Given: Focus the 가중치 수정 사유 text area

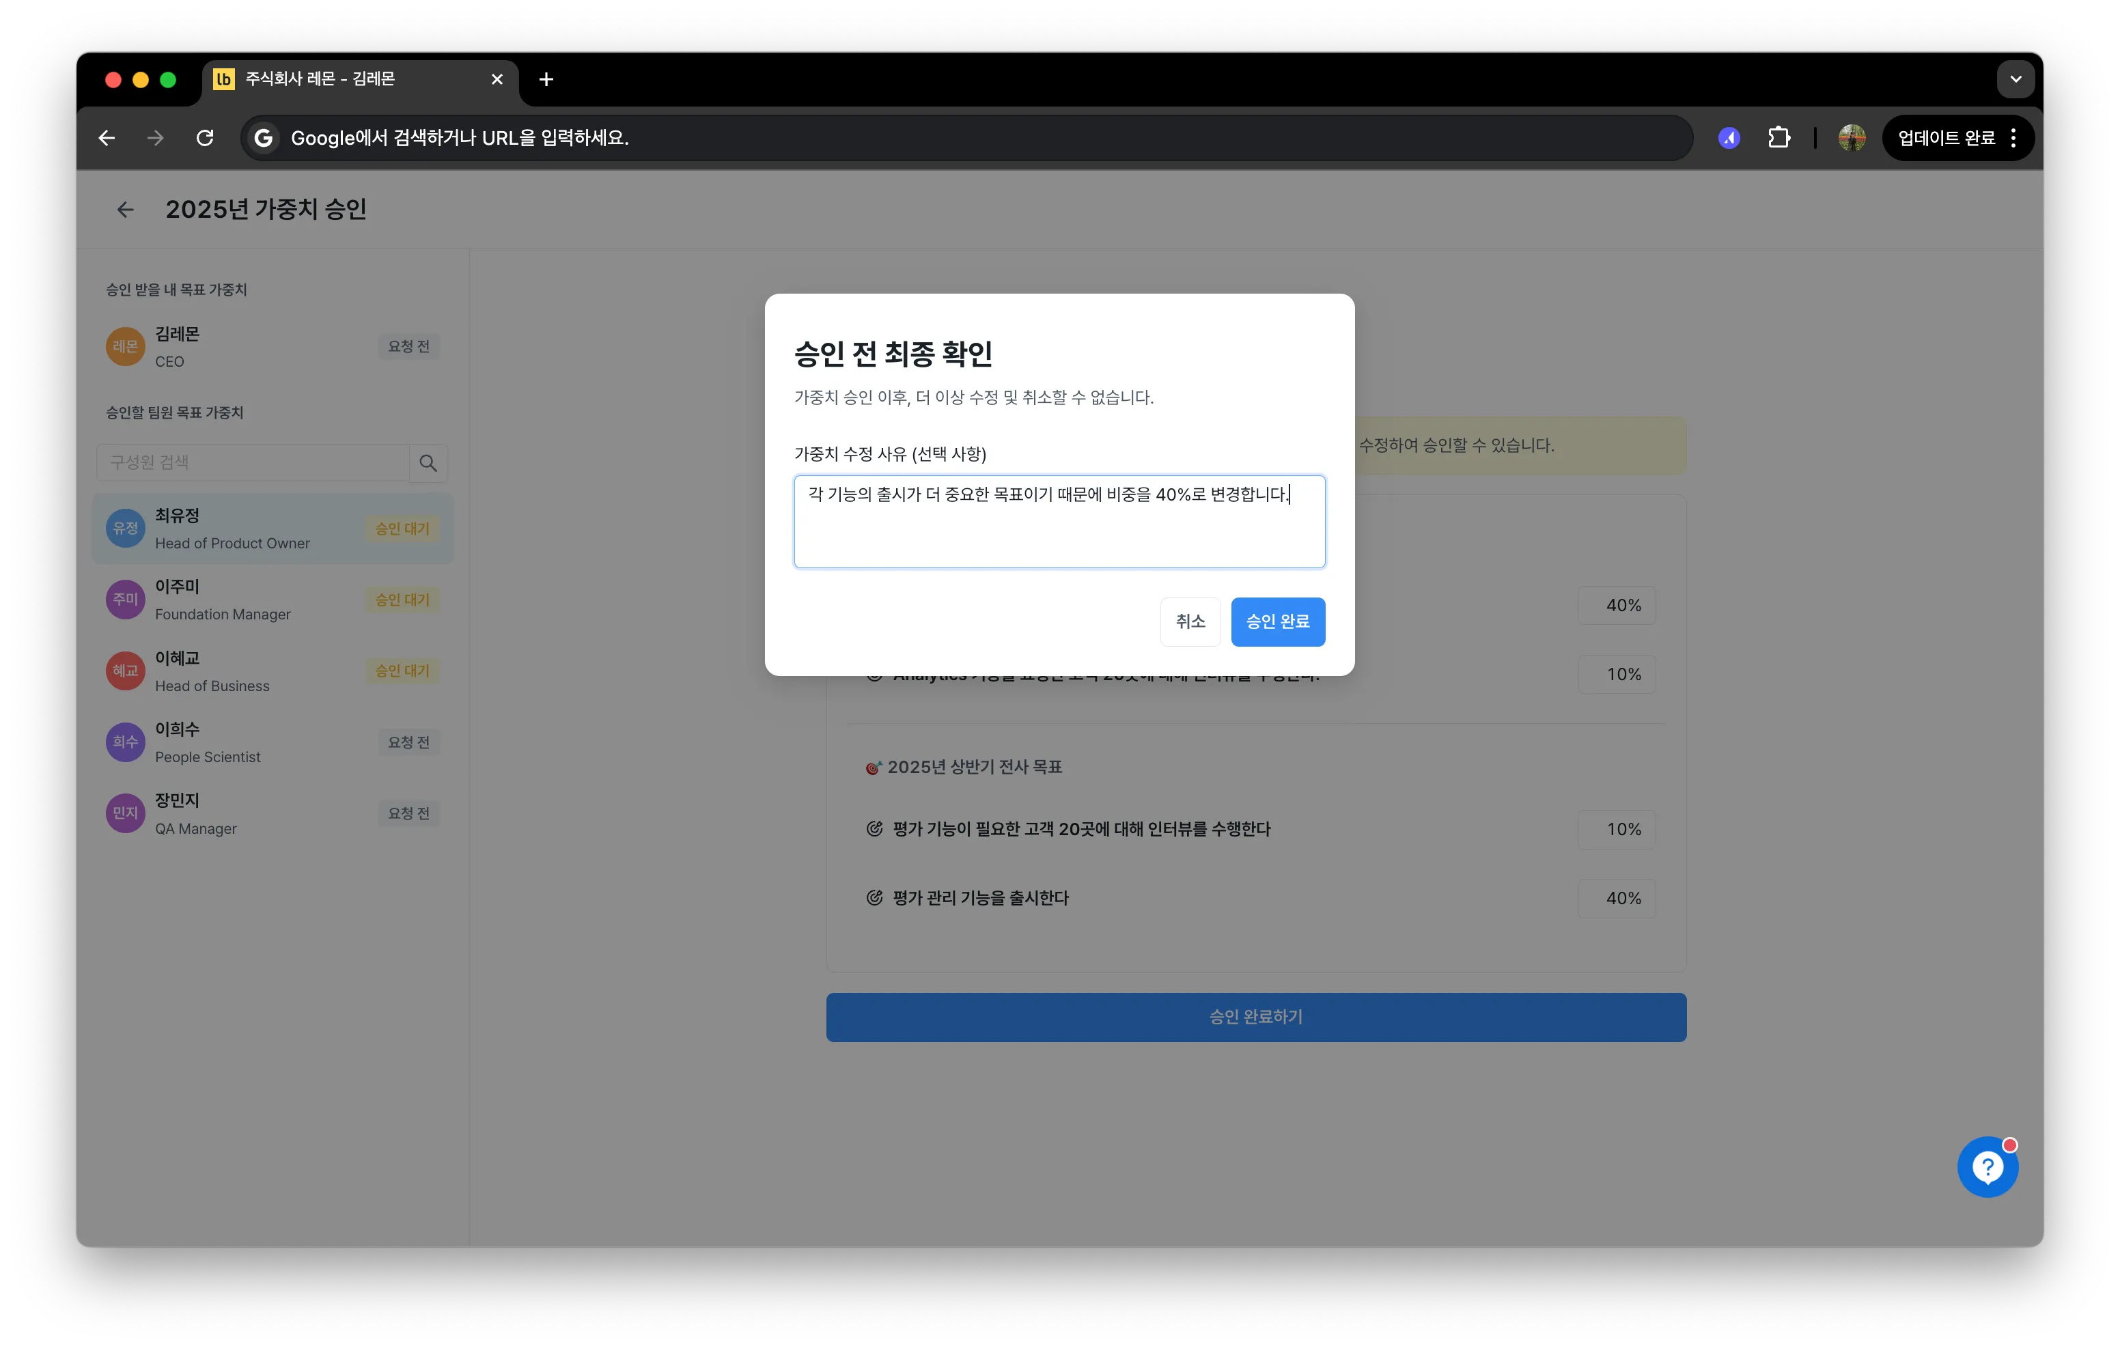Looking at the screenshot, I should 1059,522.
